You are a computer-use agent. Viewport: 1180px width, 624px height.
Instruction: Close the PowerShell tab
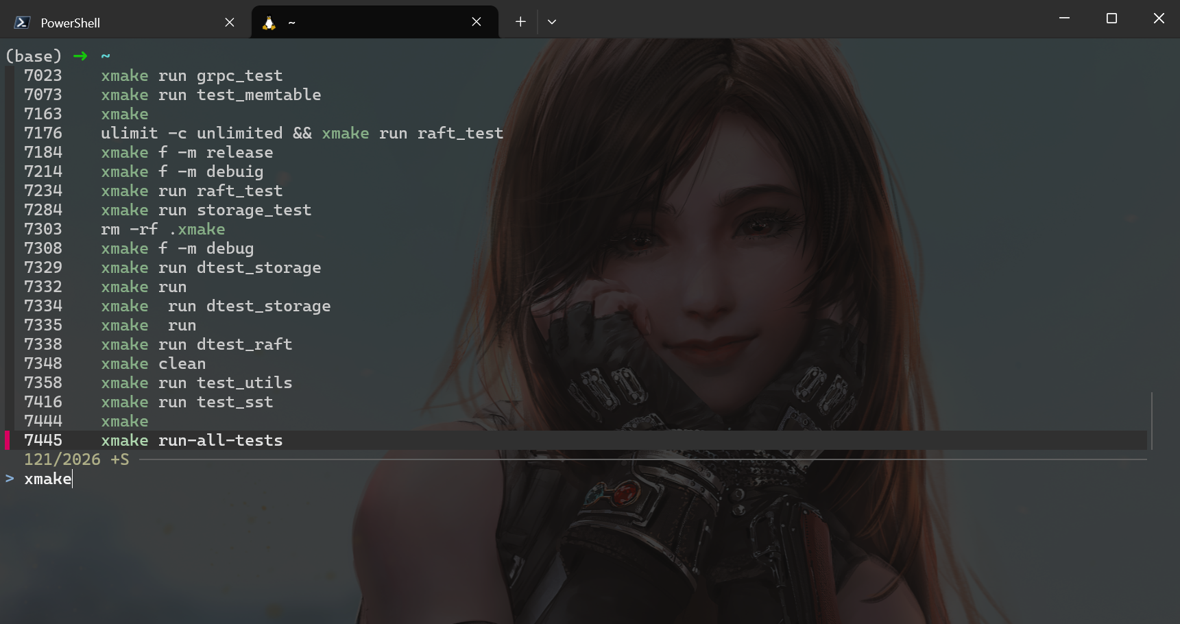tap(230, 23)
